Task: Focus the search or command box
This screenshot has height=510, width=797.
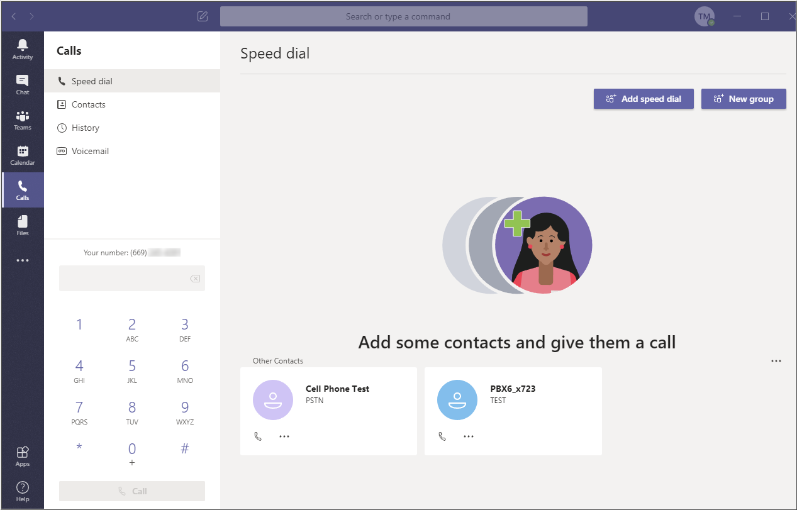Action: pyautogui.click(x=404, y=16)
